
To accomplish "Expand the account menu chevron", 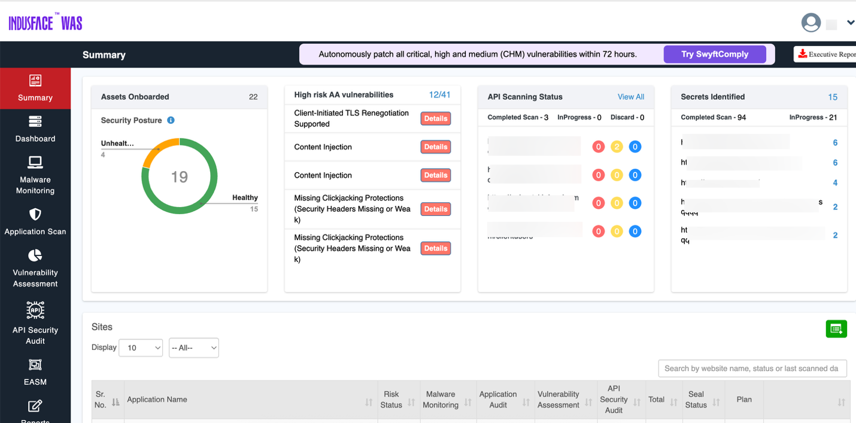I will (x=850, y=23).
